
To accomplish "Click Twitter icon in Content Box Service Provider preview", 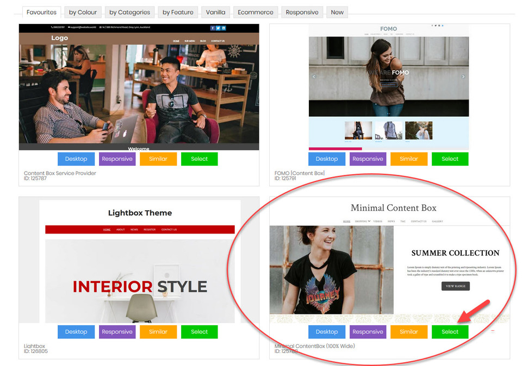I will click(x=218, y=28).
